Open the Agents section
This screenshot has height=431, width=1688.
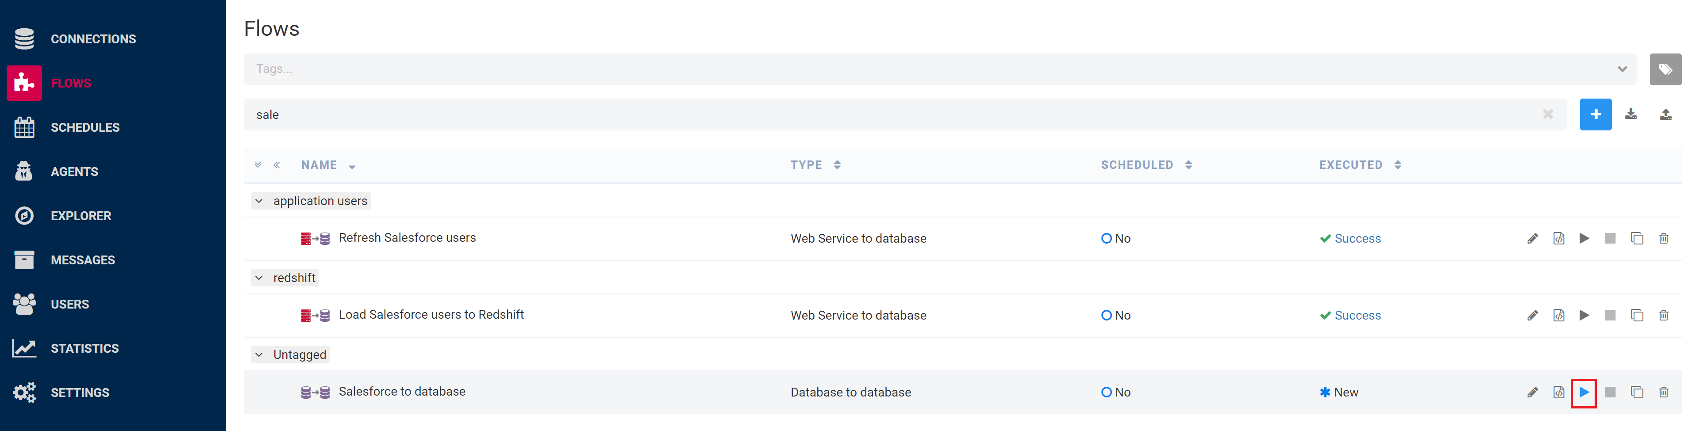[75, 172]
